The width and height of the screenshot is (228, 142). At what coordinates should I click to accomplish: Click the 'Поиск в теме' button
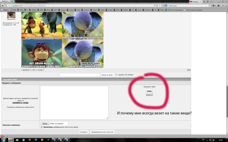[x=108, y=75]
